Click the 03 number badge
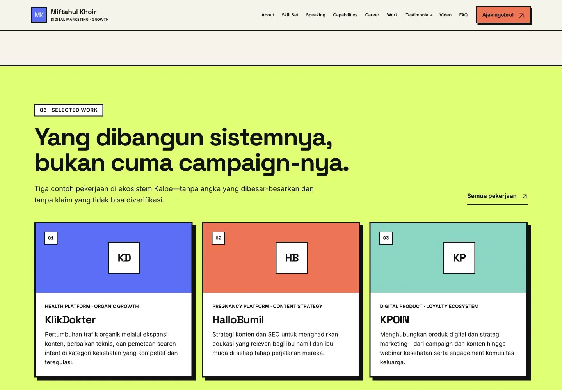This screenshot has height=390, width=562. 386,238
